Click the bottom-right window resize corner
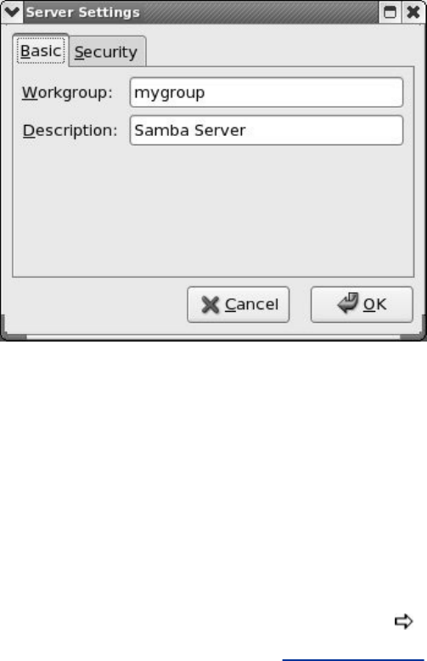This screenshot has height=661, width=427. [414, 330]
